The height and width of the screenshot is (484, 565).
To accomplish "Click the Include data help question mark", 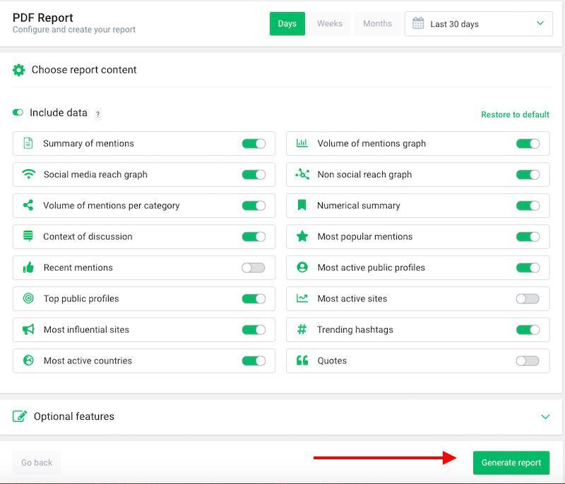I will pyautogui.click(x=98, y=114).
